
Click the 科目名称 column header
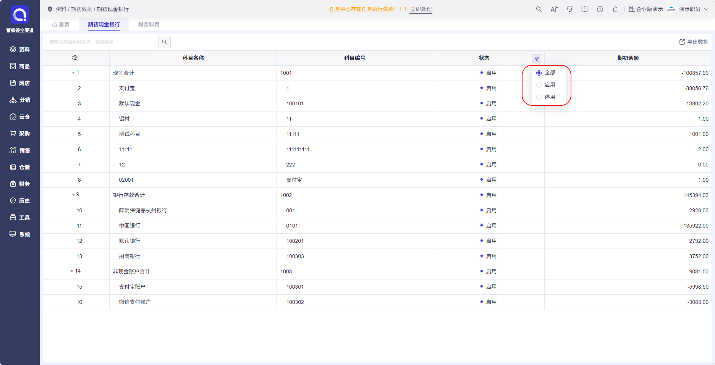(x=193, y=58)
